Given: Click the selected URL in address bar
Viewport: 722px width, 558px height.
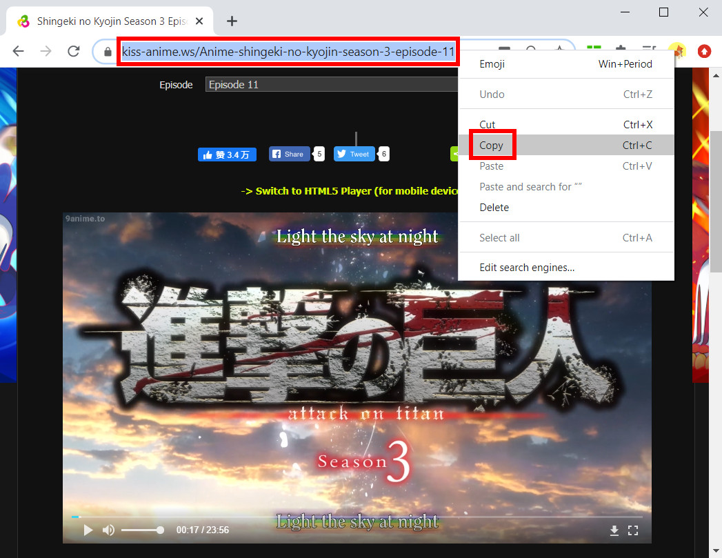Looking at the screenshot, I should 288,52.
